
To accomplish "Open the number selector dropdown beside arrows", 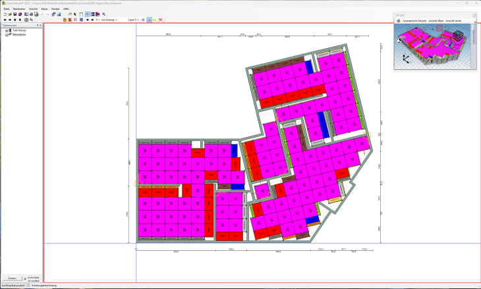I will click(x=98, y=20).
